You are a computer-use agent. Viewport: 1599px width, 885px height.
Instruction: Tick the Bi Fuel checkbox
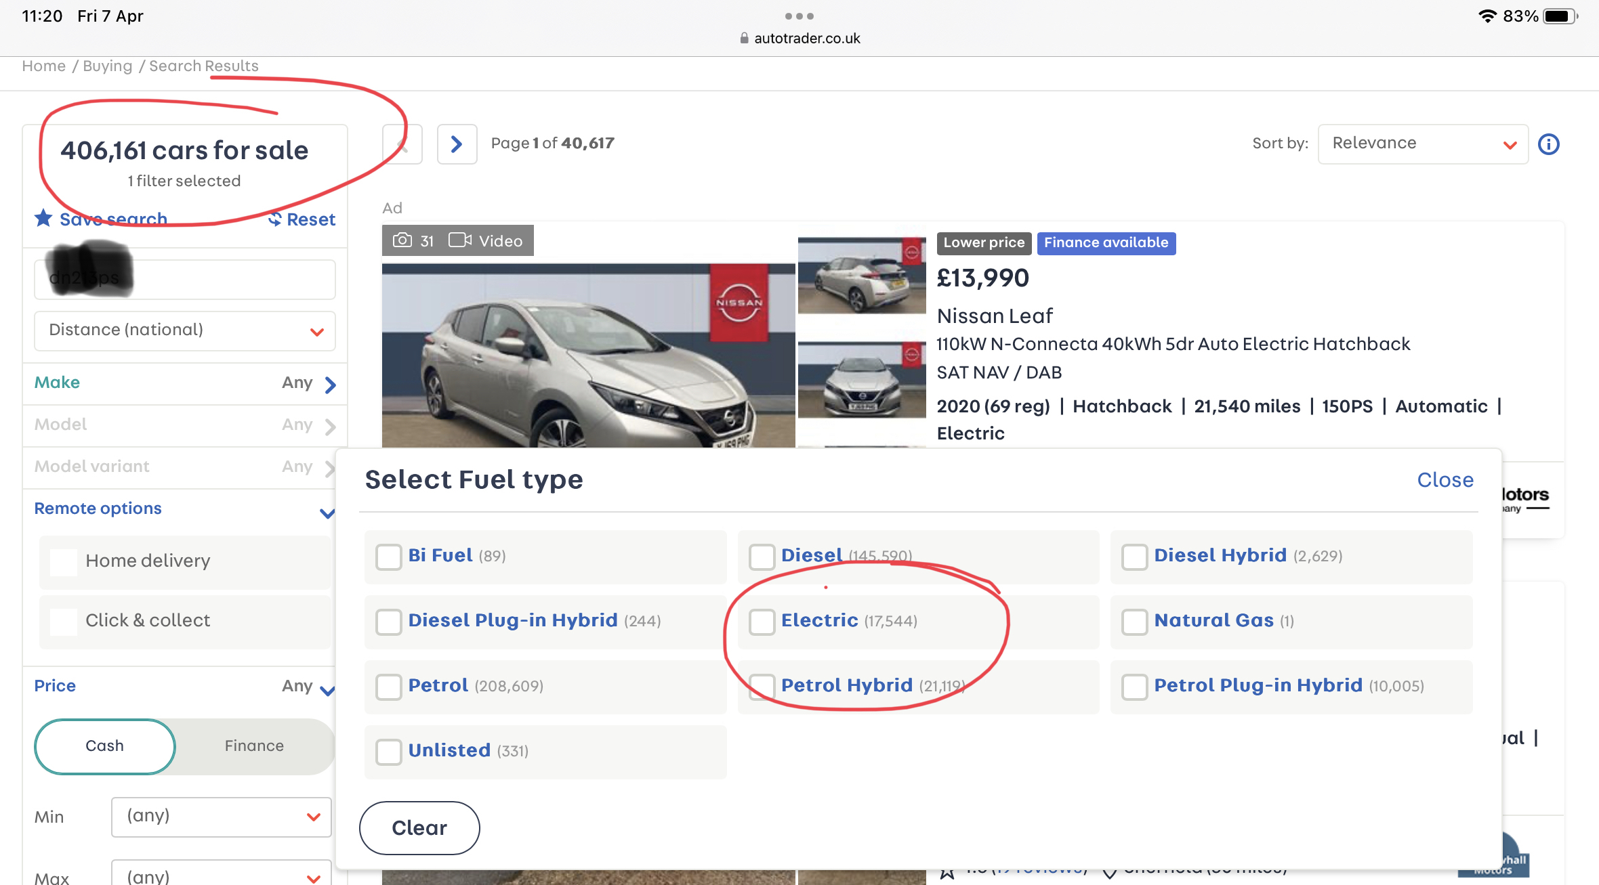coord(389,557)
